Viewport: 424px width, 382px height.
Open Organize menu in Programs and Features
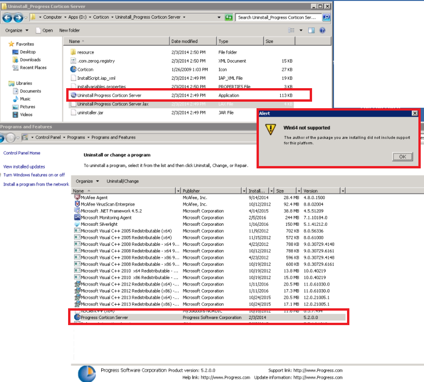click(87, 181)
